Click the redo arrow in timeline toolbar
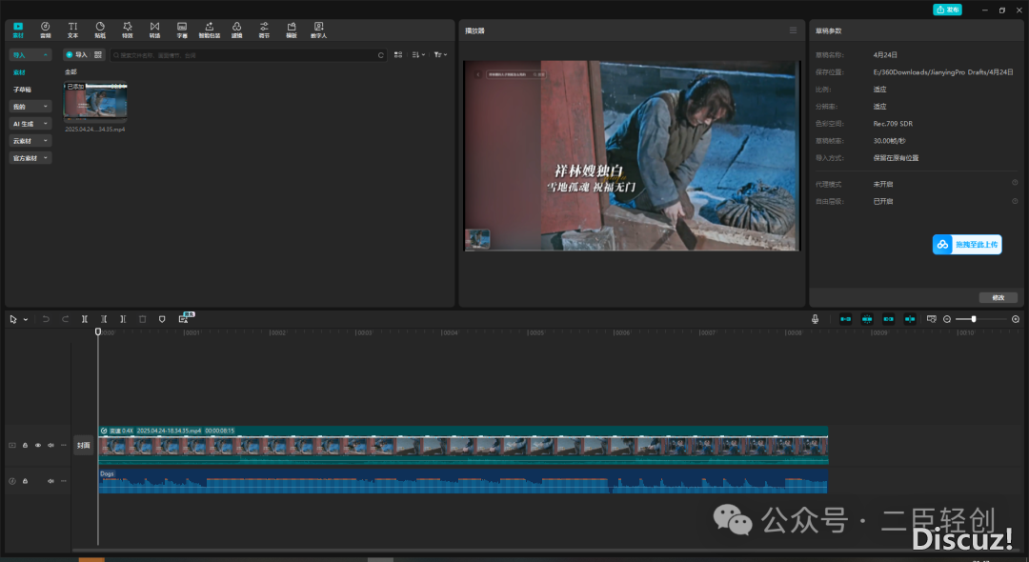The width and height of the screenshot is (1029, 562). pyautogui.click(x=65, y=319)
